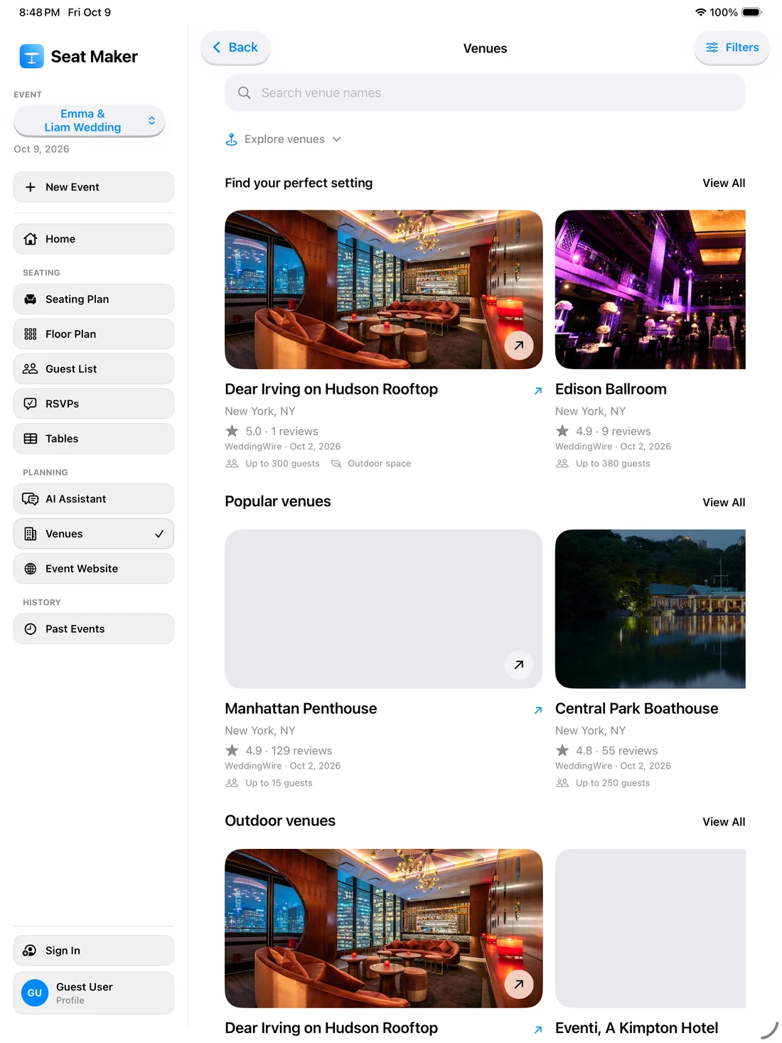Click the Manhattan Penthouse title
This screenshot has height=1043, width=782.
click(x=301, y=709)
